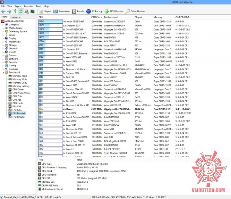231x199 pixels.
Task: Click the Back navigation arrow
Action: tap(3, 11)
